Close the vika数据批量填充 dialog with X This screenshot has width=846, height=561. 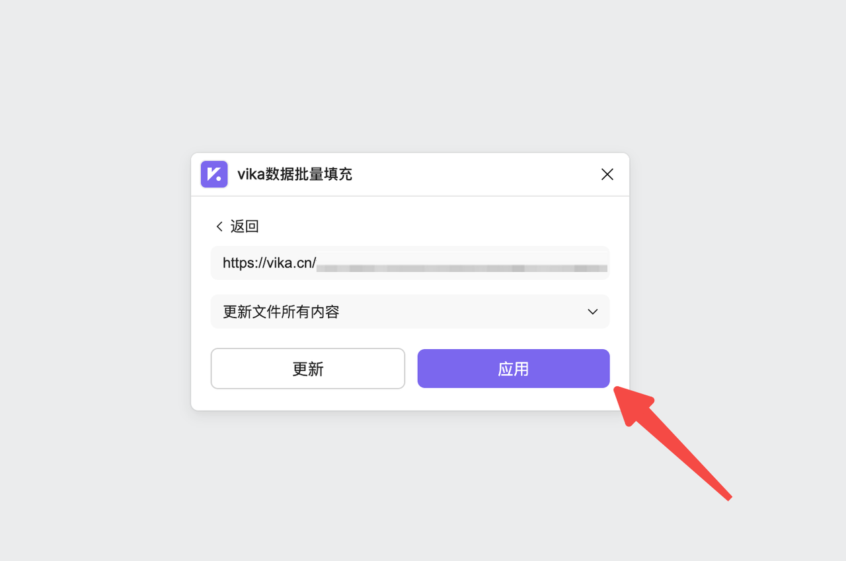607,174
